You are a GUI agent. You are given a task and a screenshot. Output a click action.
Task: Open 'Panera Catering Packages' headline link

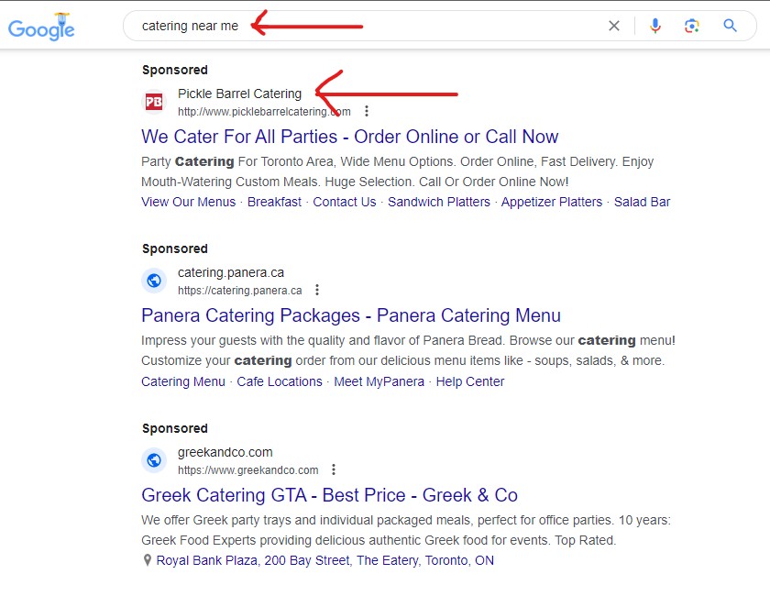coord(350,315)
